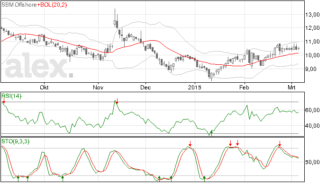Image resolution: width=327 pixels, height=183 pixels.
Task: Click the Nov month label
Action: pyautogui.click(x=98, y=87)
